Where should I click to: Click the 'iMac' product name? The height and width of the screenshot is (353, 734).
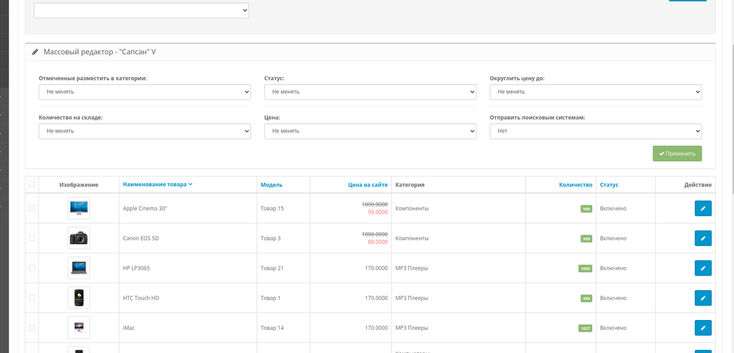coord(128,328)
